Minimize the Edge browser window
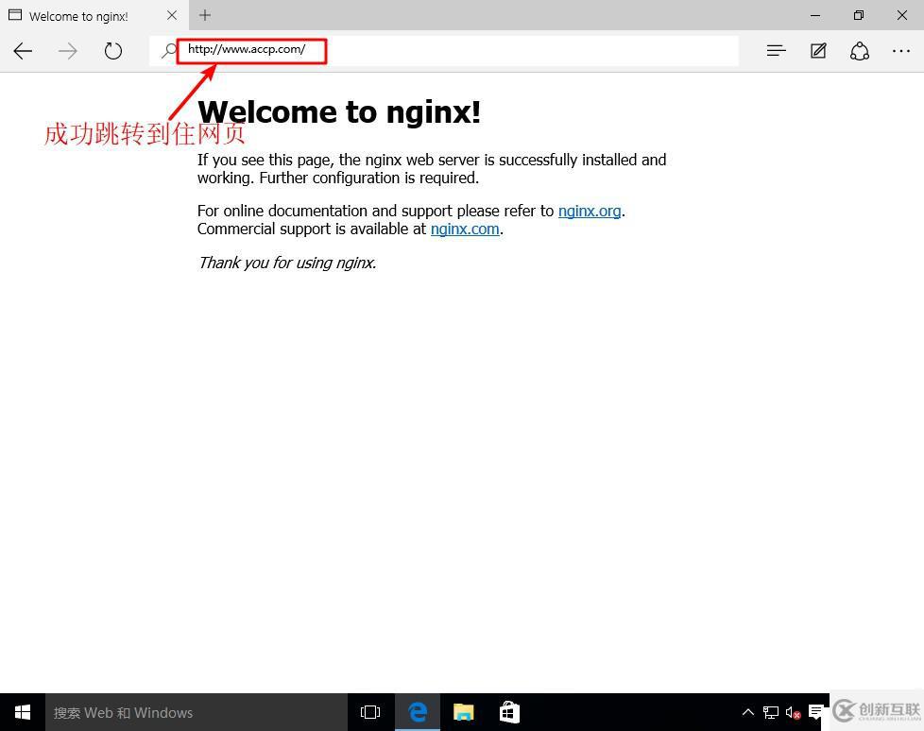 click(815, 15)
